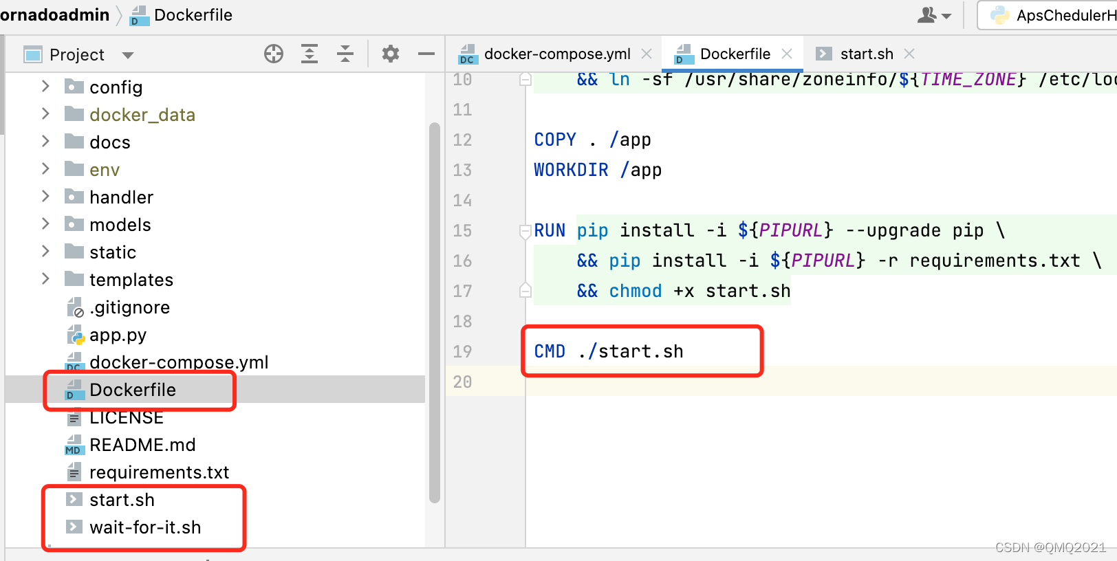Click the --upgrade pip text on line 15
Image resolution: width=1117 pixels, height=561 pixels.
[x=915, y=230]
